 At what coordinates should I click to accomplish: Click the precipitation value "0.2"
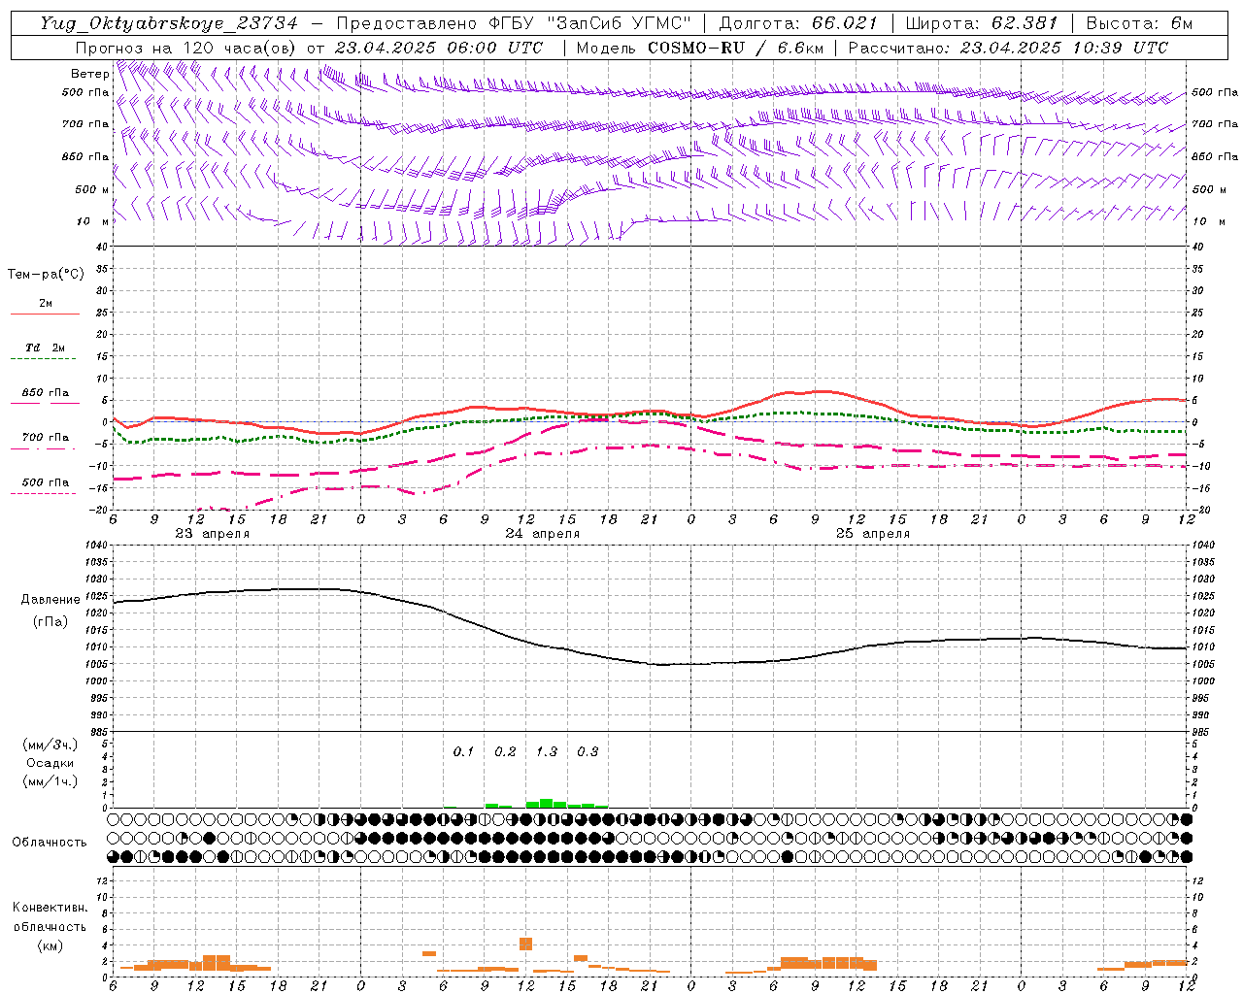tap(505, 752)
